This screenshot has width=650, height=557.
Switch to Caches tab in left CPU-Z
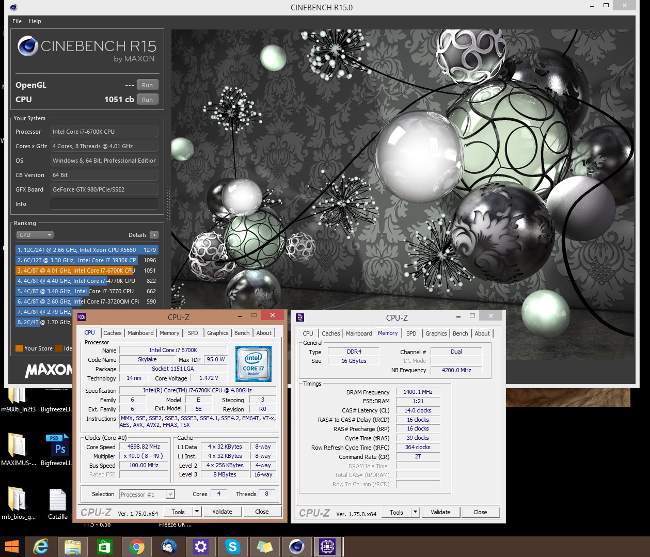(x=113, y=333)
